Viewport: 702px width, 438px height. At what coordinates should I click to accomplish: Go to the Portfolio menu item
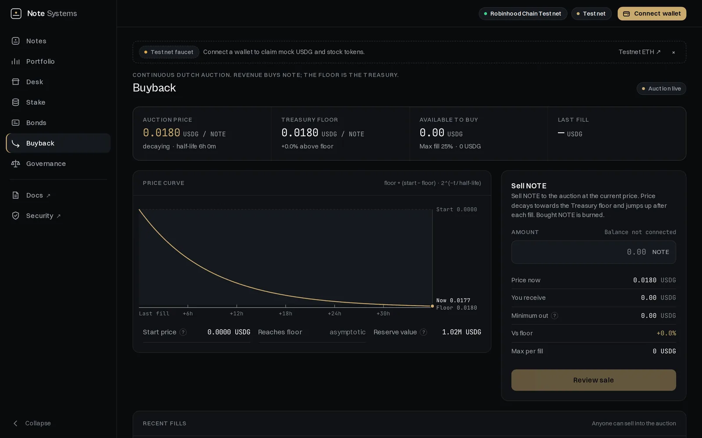(x=58, y=61)
